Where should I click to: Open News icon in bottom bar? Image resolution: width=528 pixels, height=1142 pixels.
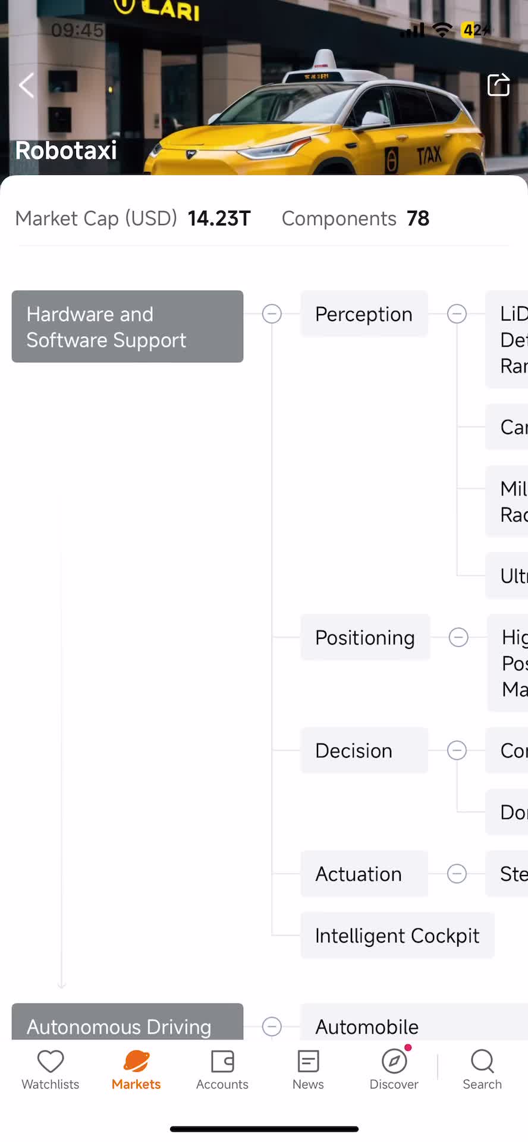(308, 1061)
